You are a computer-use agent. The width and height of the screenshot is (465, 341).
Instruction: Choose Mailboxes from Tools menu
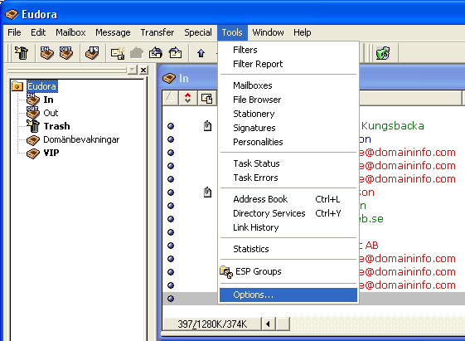coord(288,85)
